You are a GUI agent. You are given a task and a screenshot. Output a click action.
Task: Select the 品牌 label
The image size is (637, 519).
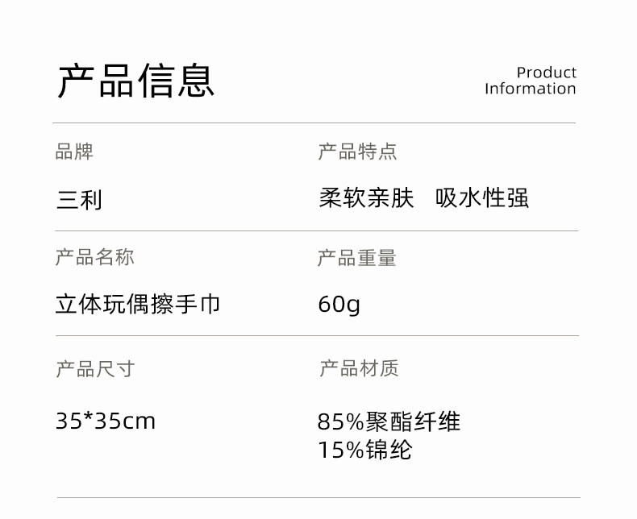pos(74,152)
